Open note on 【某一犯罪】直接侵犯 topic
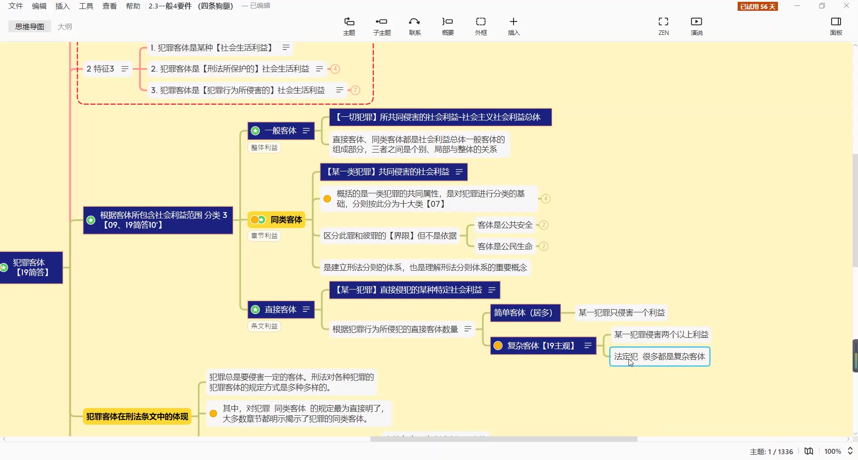 492,290
